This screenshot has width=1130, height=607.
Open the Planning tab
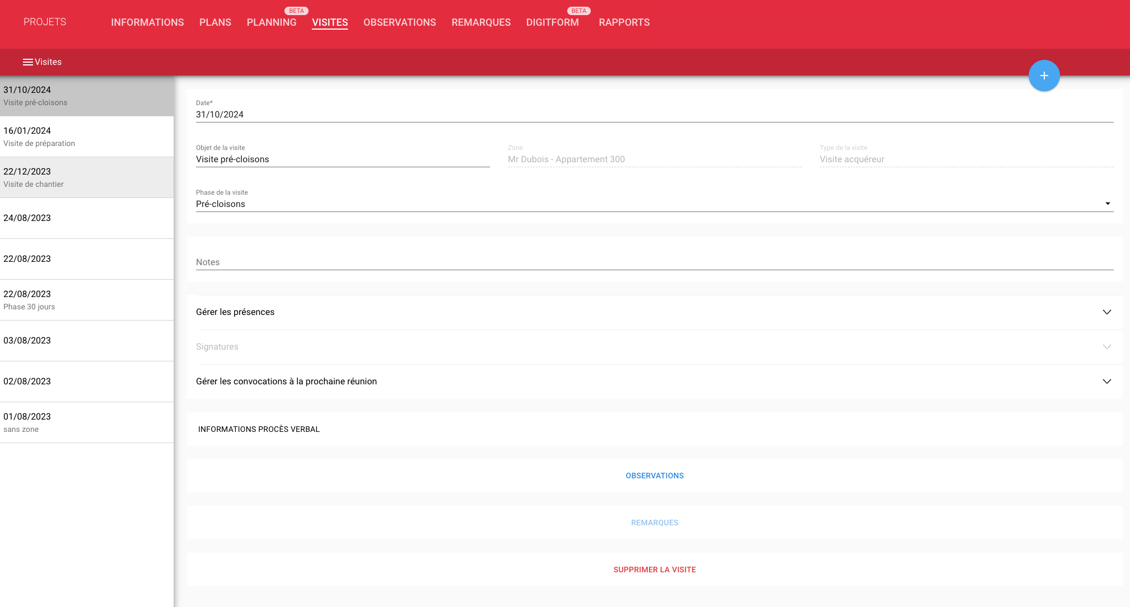coord(271,22)
